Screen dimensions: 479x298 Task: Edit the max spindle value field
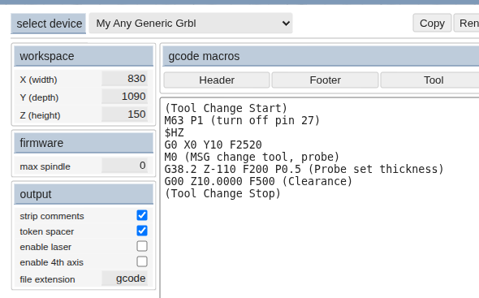pyautogui.click(x=125, y=166)
